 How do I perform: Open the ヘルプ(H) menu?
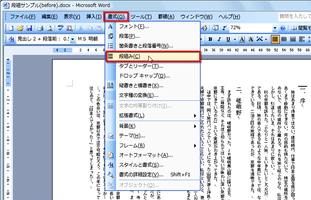point(229,17)
